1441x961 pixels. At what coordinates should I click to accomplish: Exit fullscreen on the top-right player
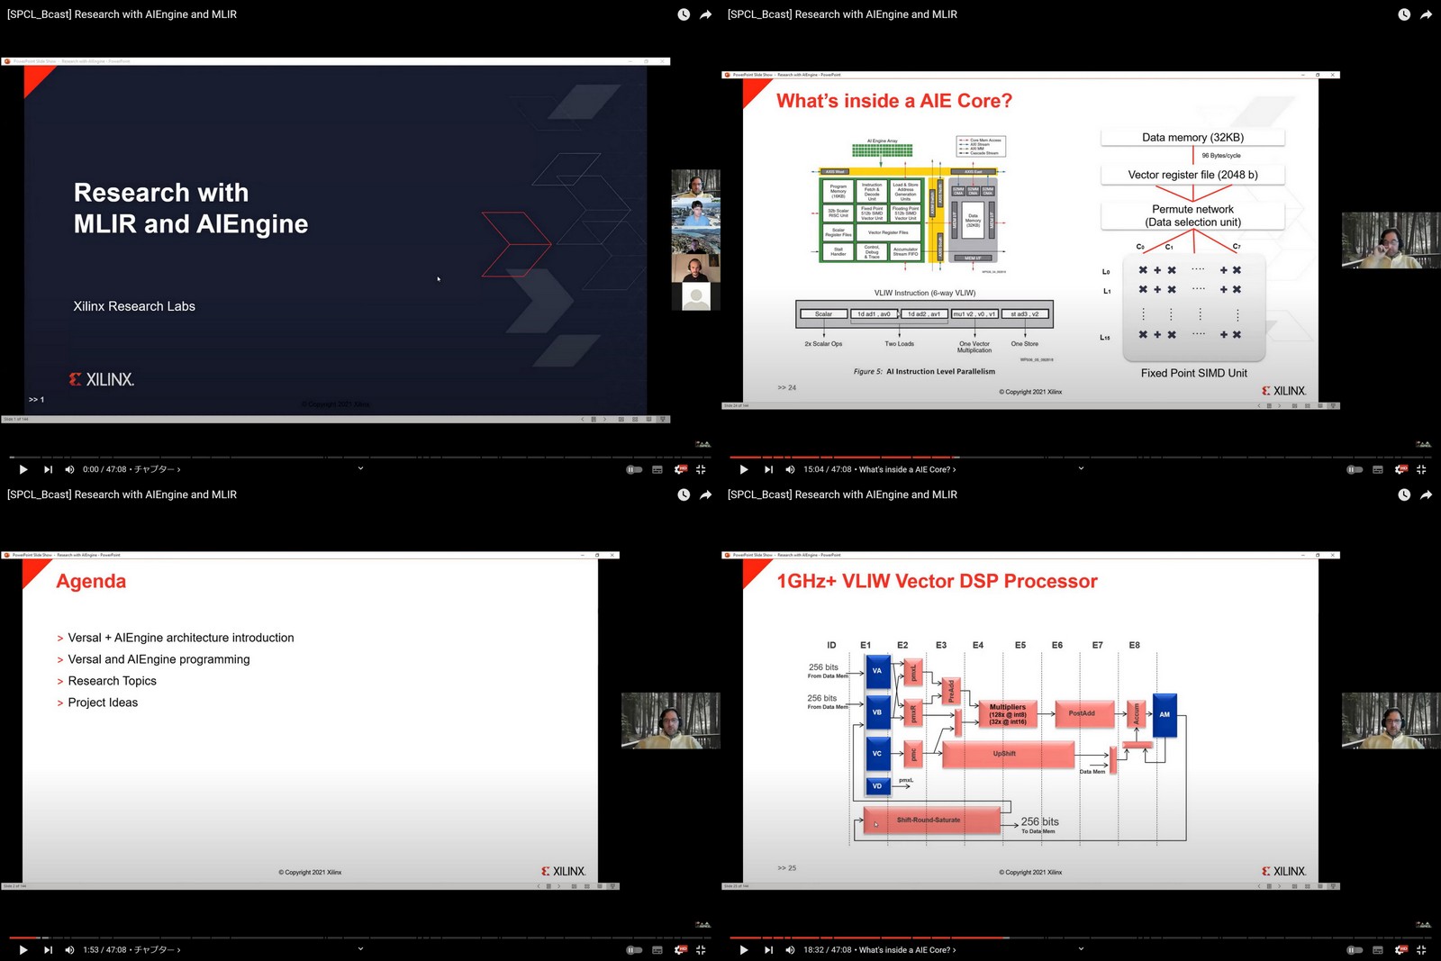point(1422,469)
